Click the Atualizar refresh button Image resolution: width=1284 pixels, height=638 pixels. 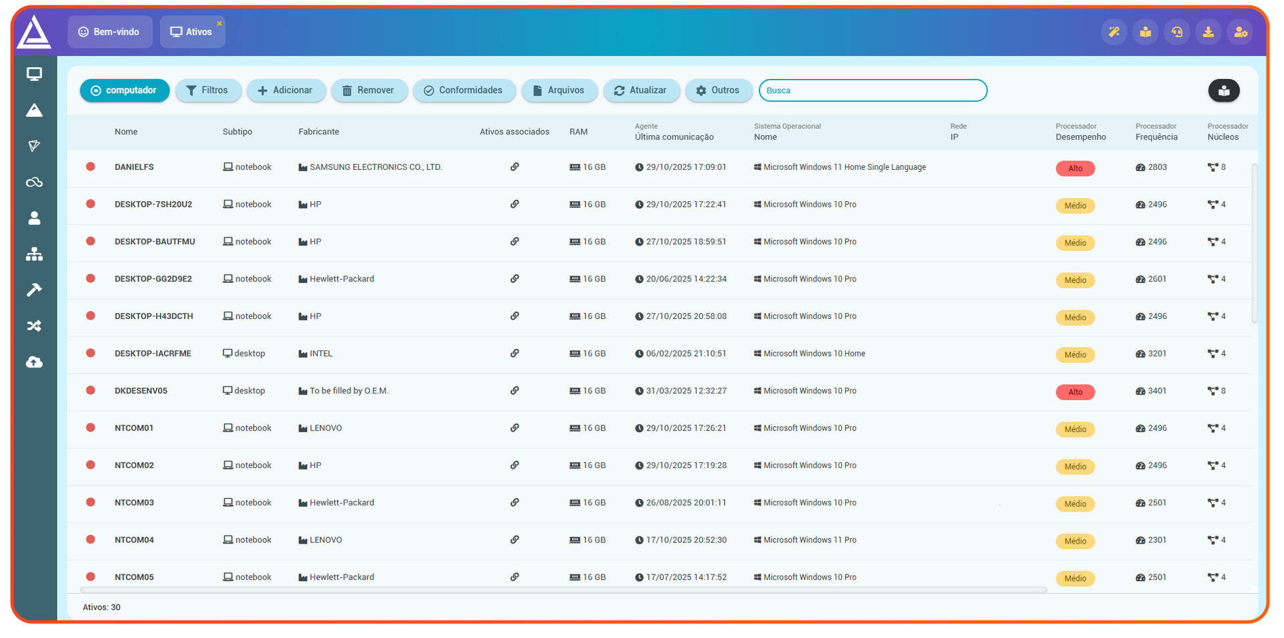pos(641,90)
